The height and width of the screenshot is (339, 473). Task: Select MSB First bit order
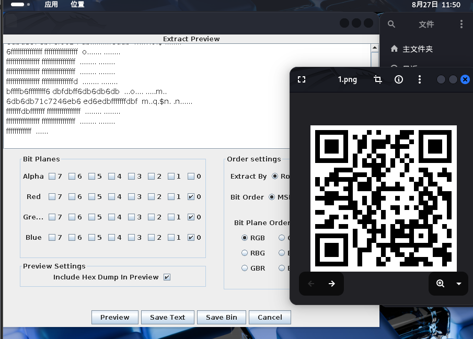272,197
